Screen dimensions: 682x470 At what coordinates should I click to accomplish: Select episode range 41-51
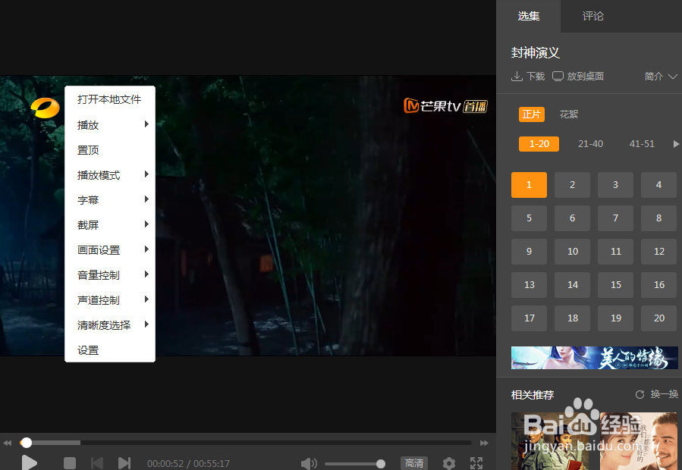click(642, 144)
